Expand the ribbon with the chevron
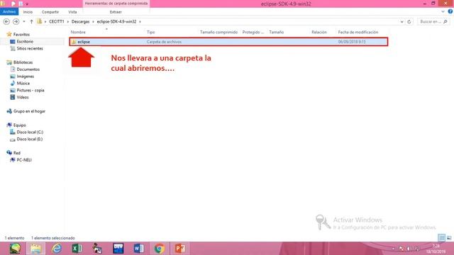The image size is (454, 255). click(x=443, y=11)
